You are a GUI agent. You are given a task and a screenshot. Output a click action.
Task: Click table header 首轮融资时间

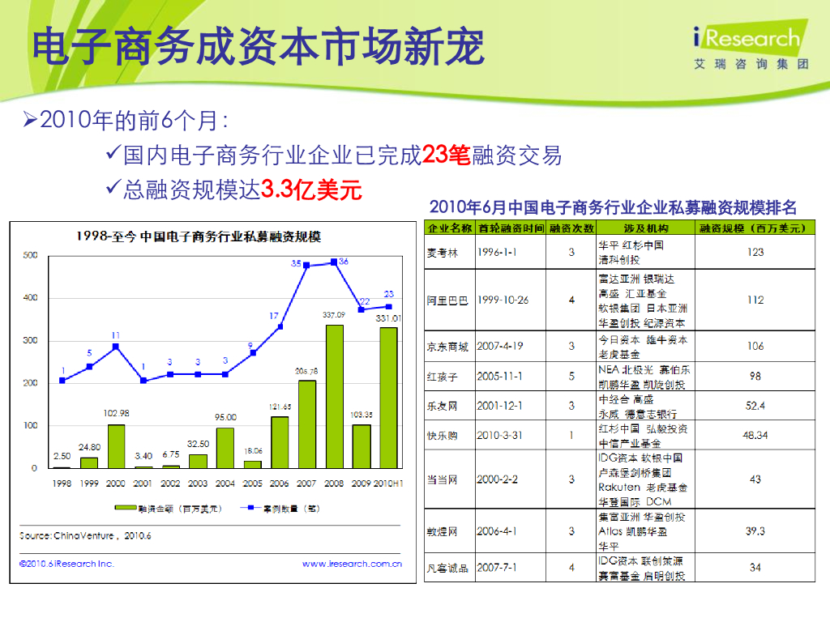pos(511,228)
